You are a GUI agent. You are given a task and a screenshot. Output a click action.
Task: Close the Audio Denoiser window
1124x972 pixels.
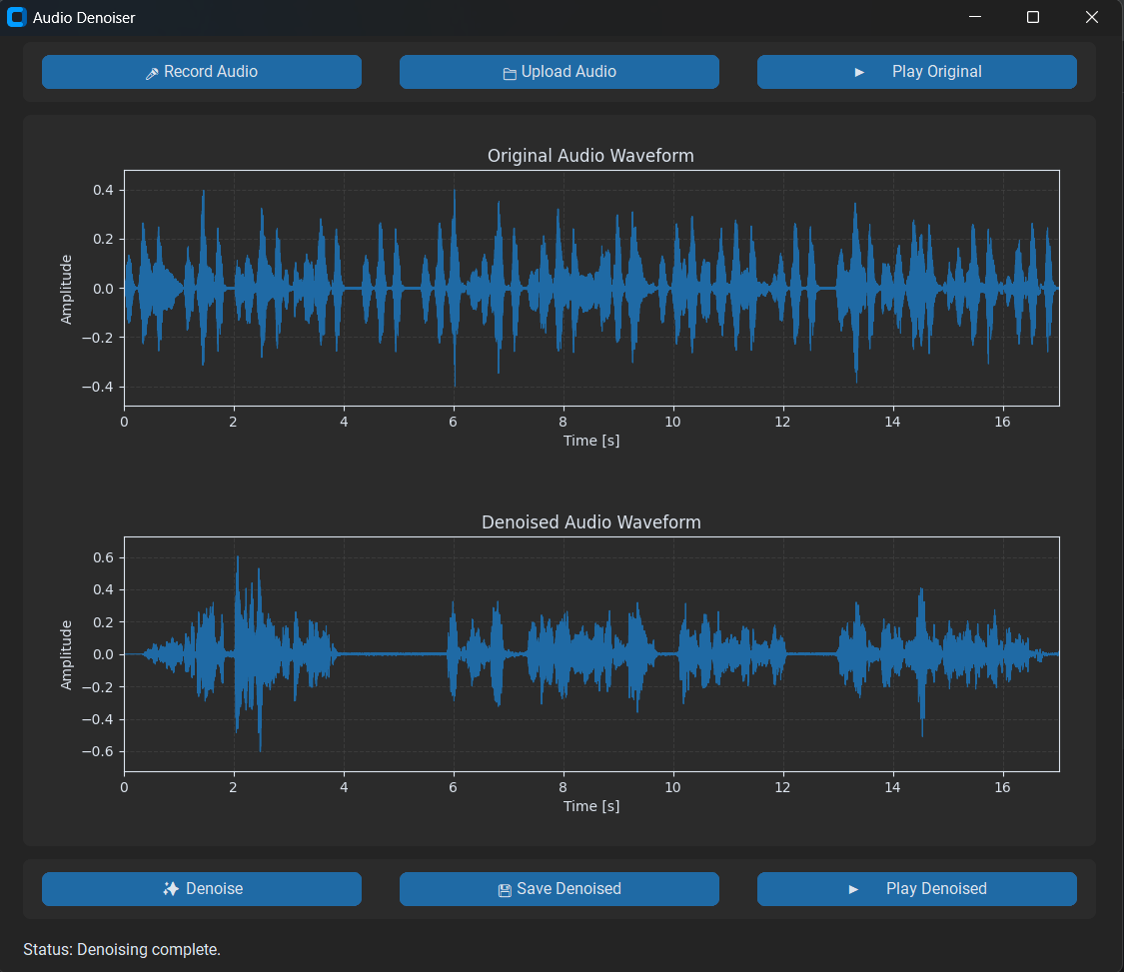[x=1091, y=17]
